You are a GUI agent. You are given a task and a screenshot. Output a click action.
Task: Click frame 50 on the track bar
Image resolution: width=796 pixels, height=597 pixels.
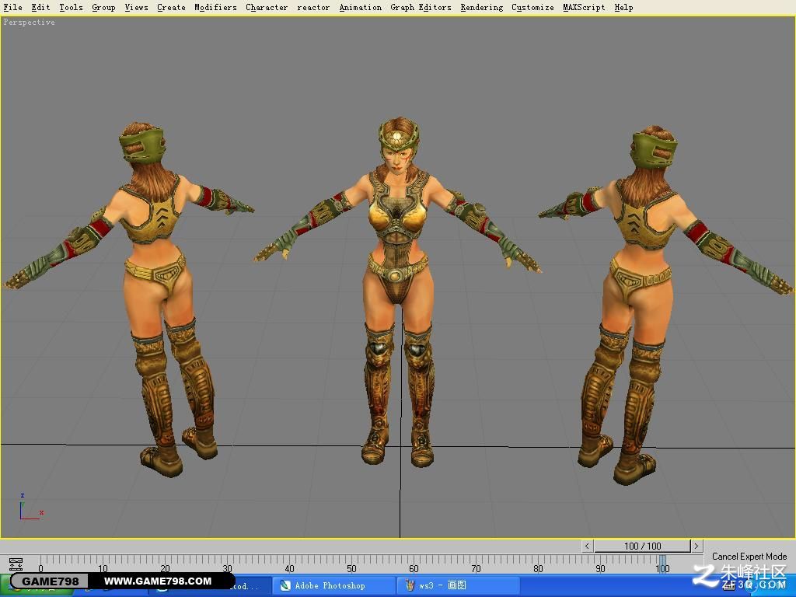click(351, 568)
